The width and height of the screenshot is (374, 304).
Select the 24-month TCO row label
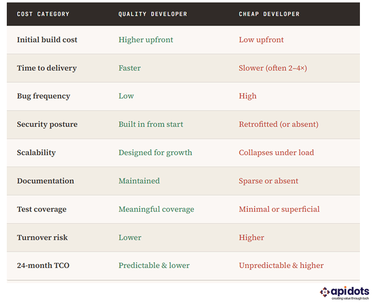42,266
